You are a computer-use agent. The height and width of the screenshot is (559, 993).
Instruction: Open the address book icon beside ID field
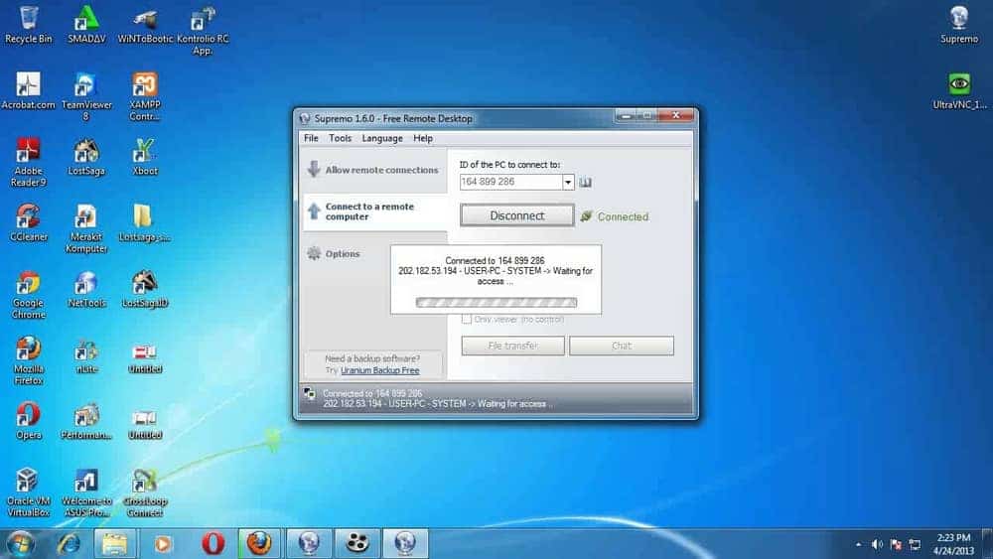click(585, 183)
